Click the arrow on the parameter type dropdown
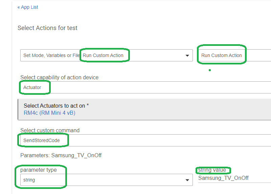This screenshot has width=271, height=194. 187,180
